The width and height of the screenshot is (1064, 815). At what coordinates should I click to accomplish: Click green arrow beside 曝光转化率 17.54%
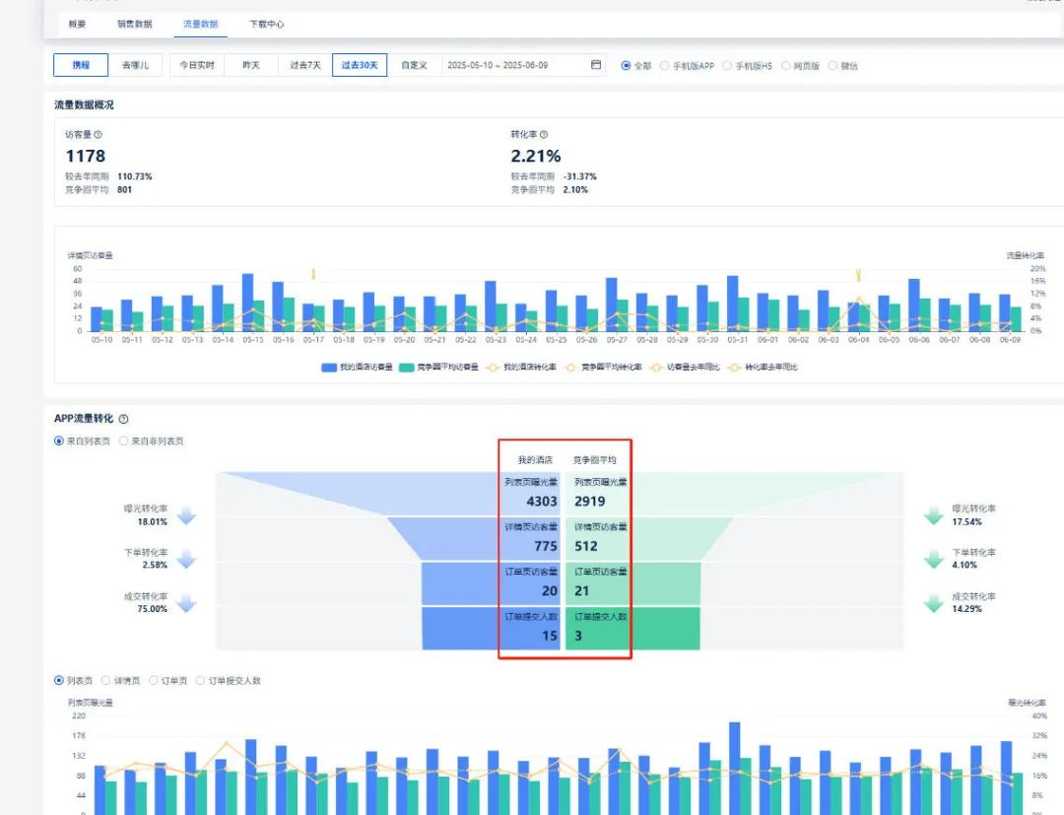(x=933, y=515)
